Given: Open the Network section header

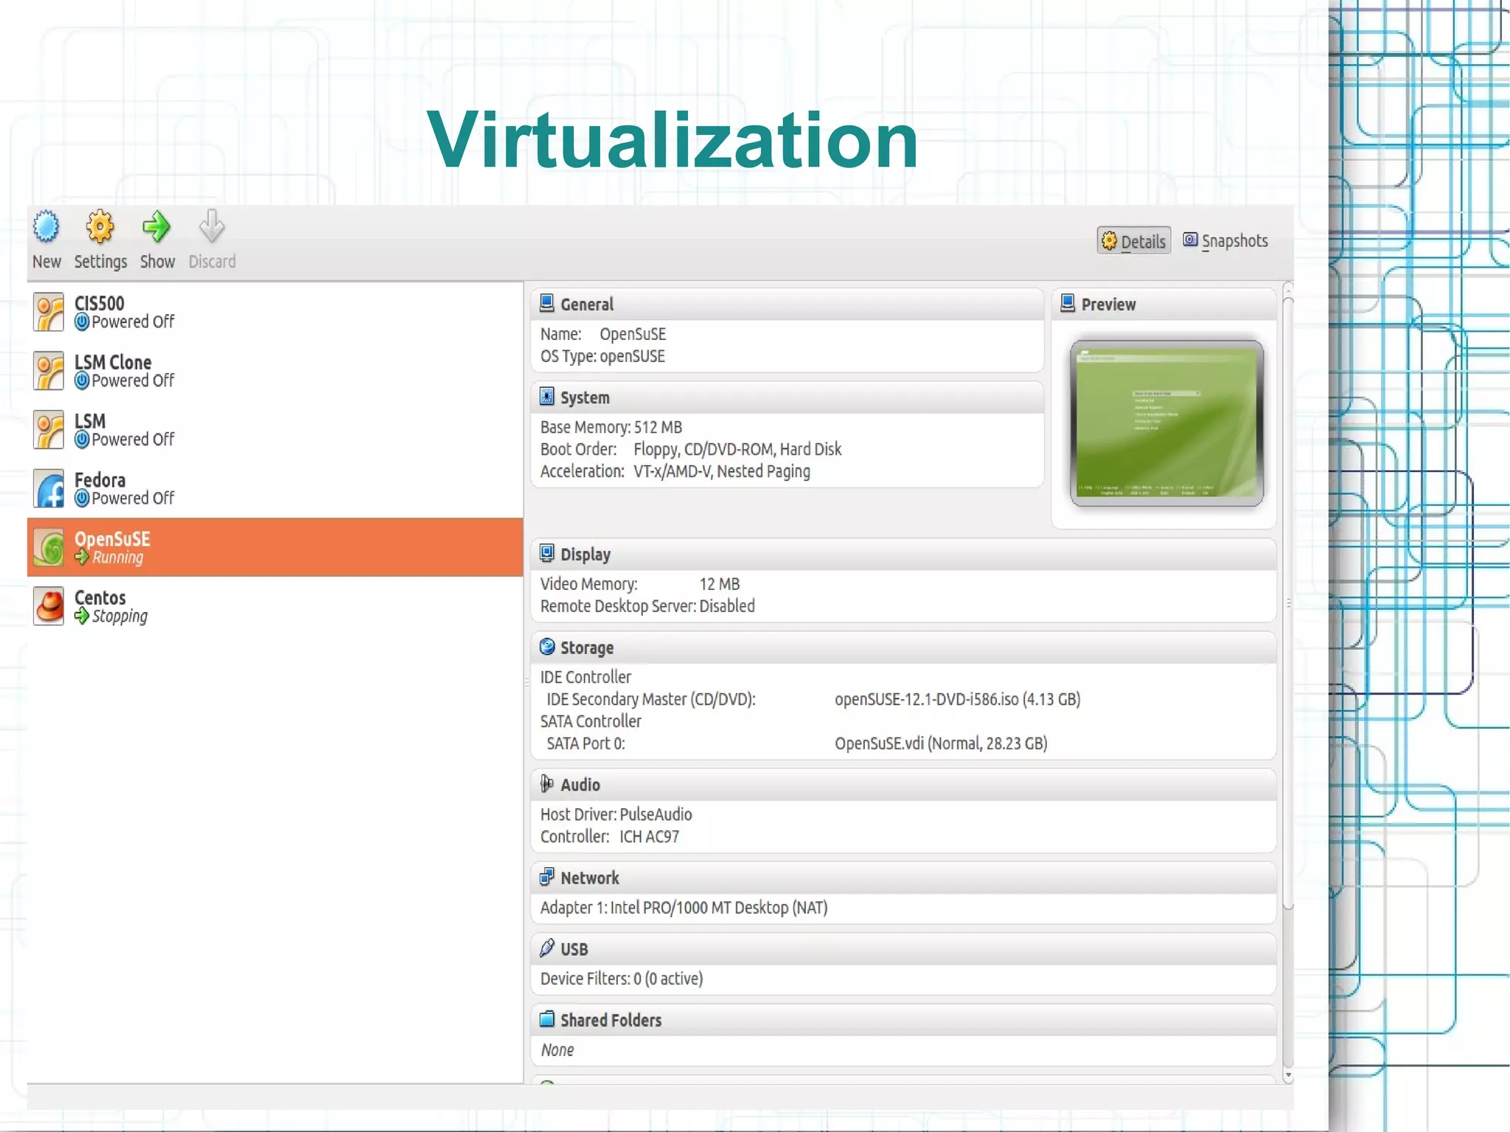Looking at the screenshot, I should point(903,878).
